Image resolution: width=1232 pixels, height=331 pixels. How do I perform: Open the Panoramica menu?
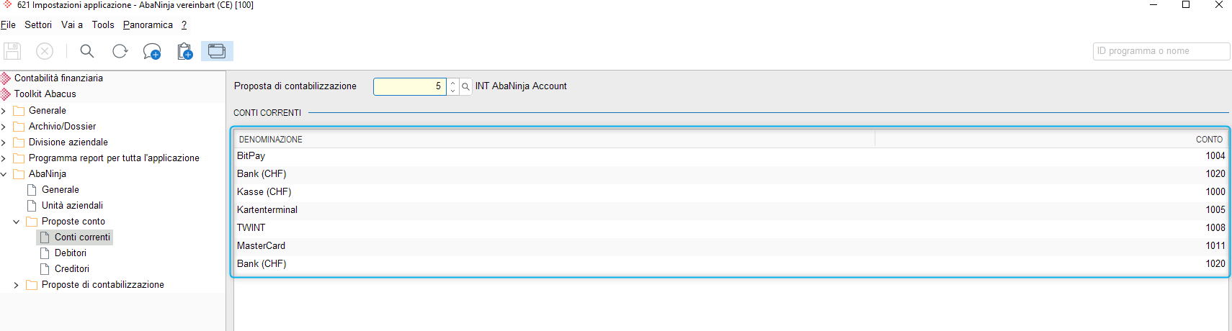click(x=148, y=24)
